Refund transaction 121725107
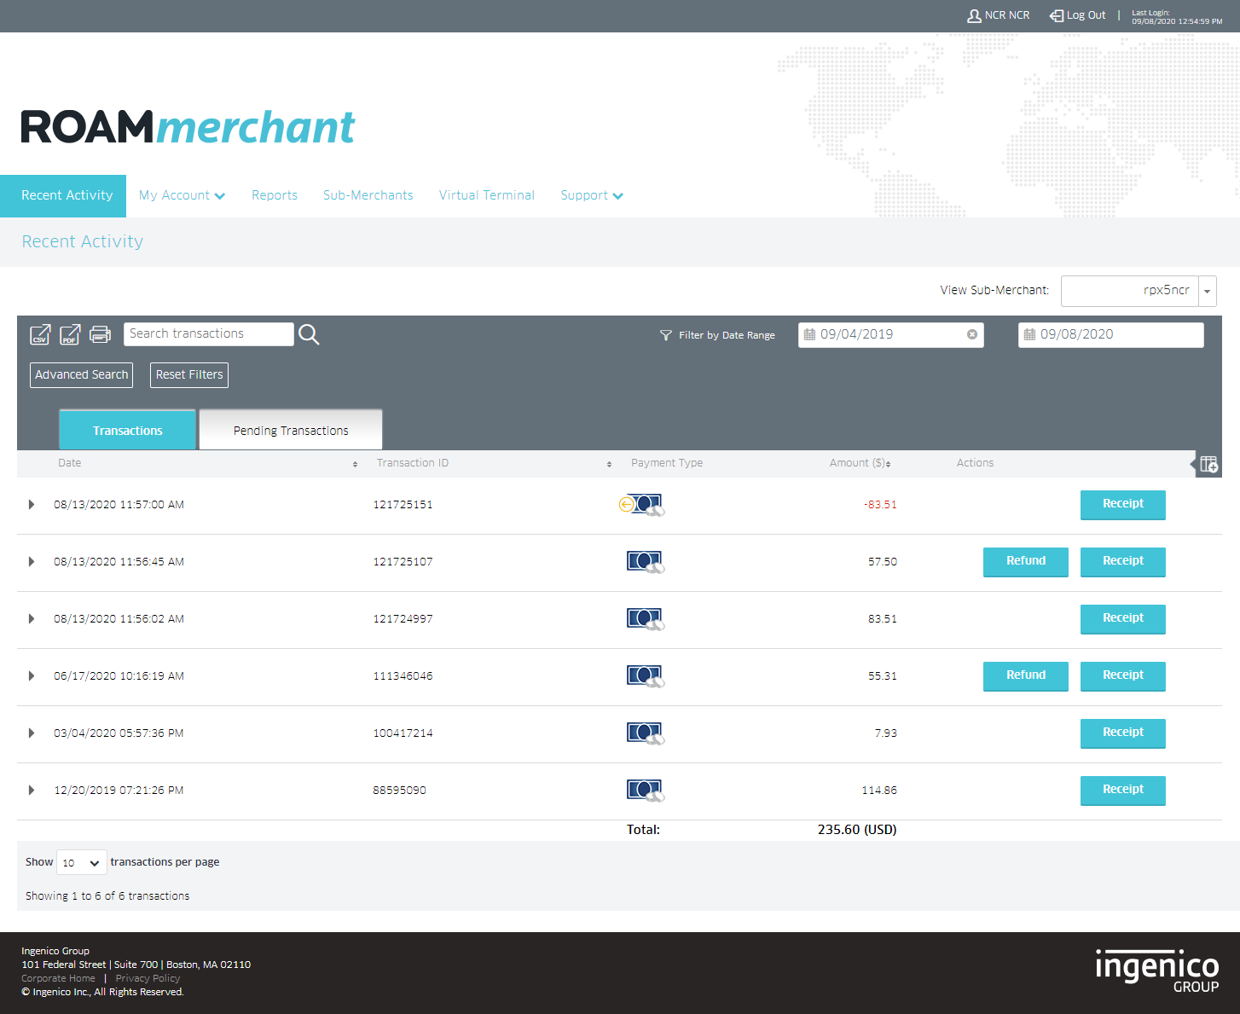Image resolution: width=1240 pixels, height=1014 pixels. click(1026, 562)
